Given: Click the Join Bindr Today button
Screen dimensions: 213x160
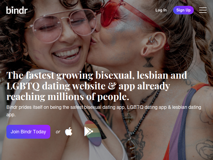Looking at the screenshot, I should click(28, 132).
